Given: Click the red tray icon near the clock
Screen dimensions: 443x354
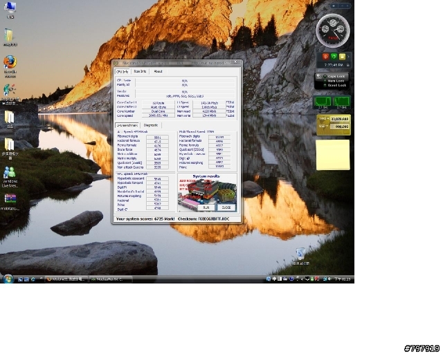Looking at the screenshot, I should click(317, 279).
